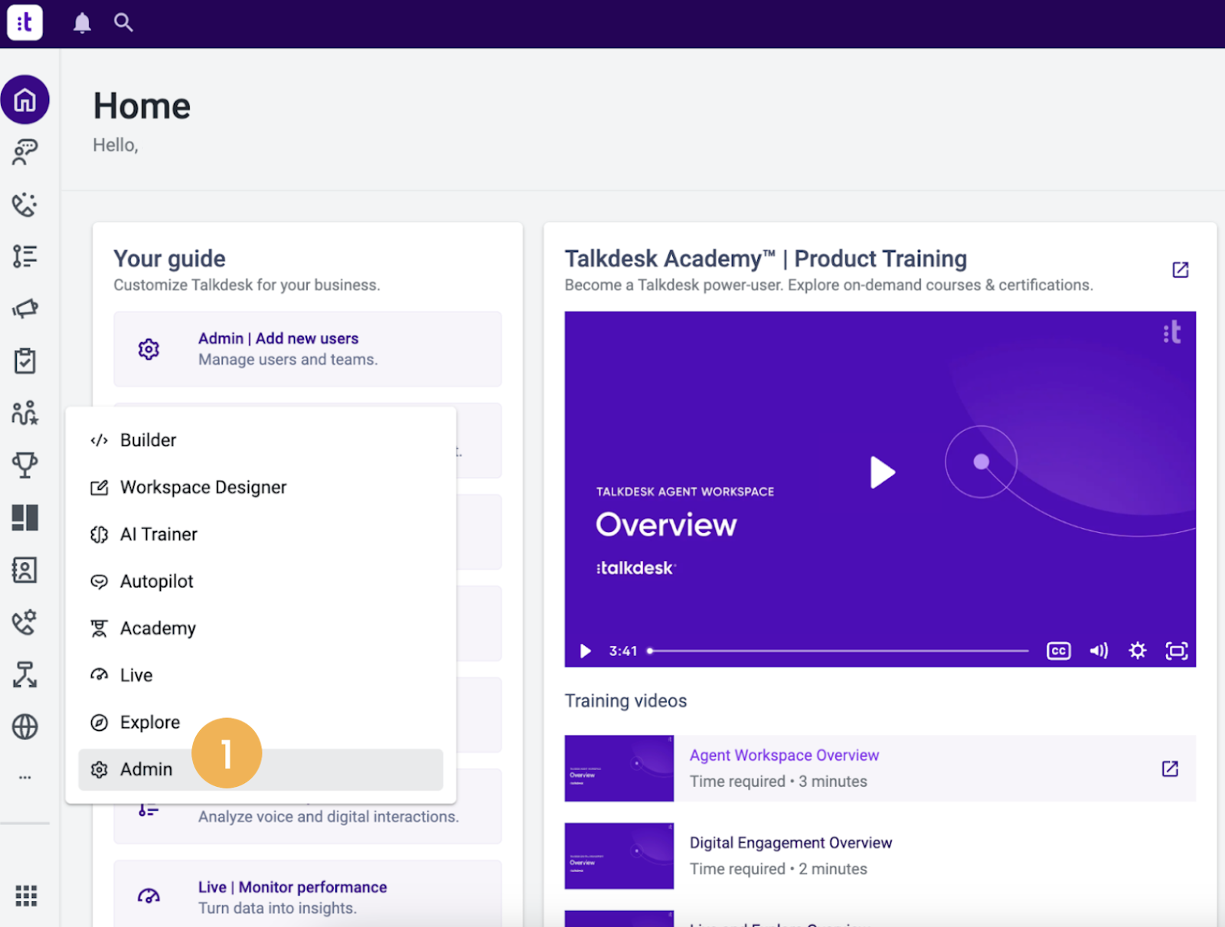The image size is (1225, 927).
Task: Choose Academy from the menu
Action: [x=260, y=628]
